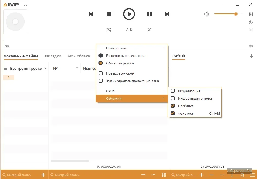Mute sound using the speaker icon
Screen dimensions: 257x179
(x=207, y=14)
